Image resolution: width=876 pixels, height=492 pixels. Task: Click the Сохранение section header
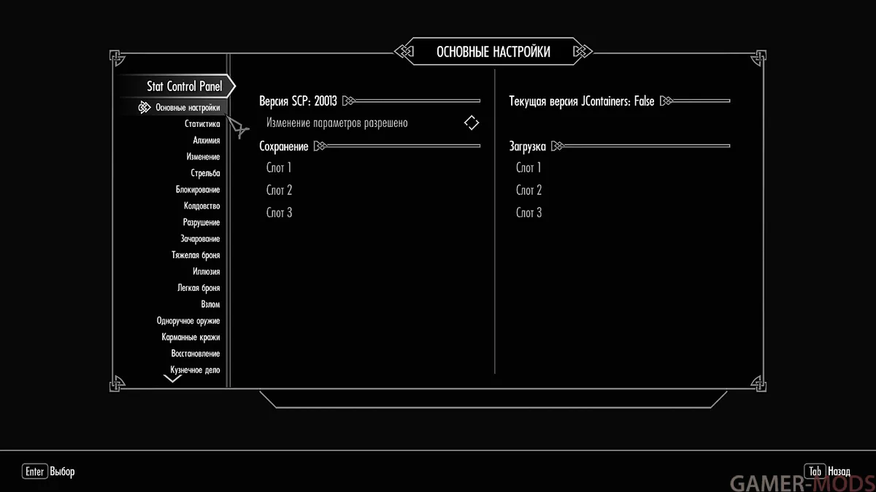(x=284, y=147)
